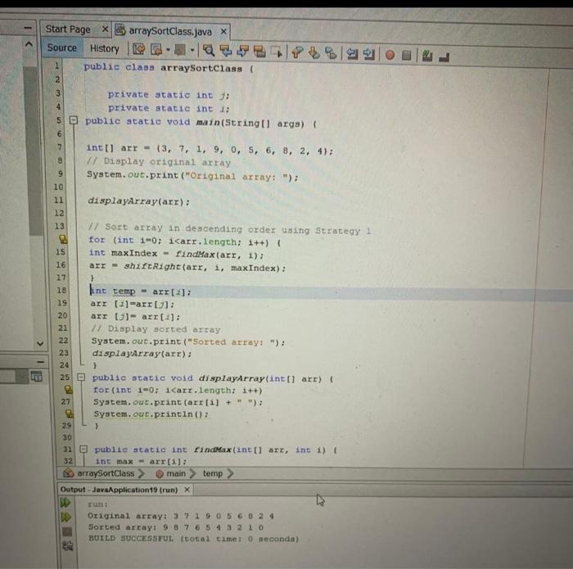The width and height of the screenshot is (573, 569).
Task: Click Re-run with different parameters icon
Action: pyautogui.click(x=66, y=517)
